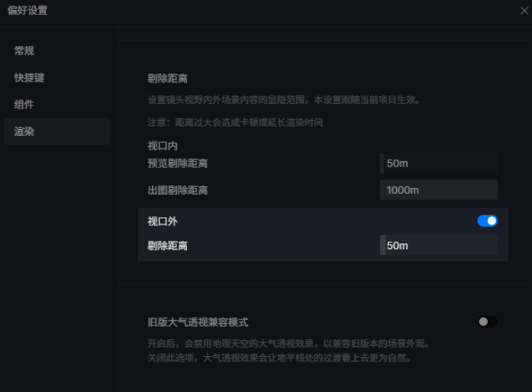
Task: Click the 旧版大气透视兼容模式 label
Action: coord(198,322)
